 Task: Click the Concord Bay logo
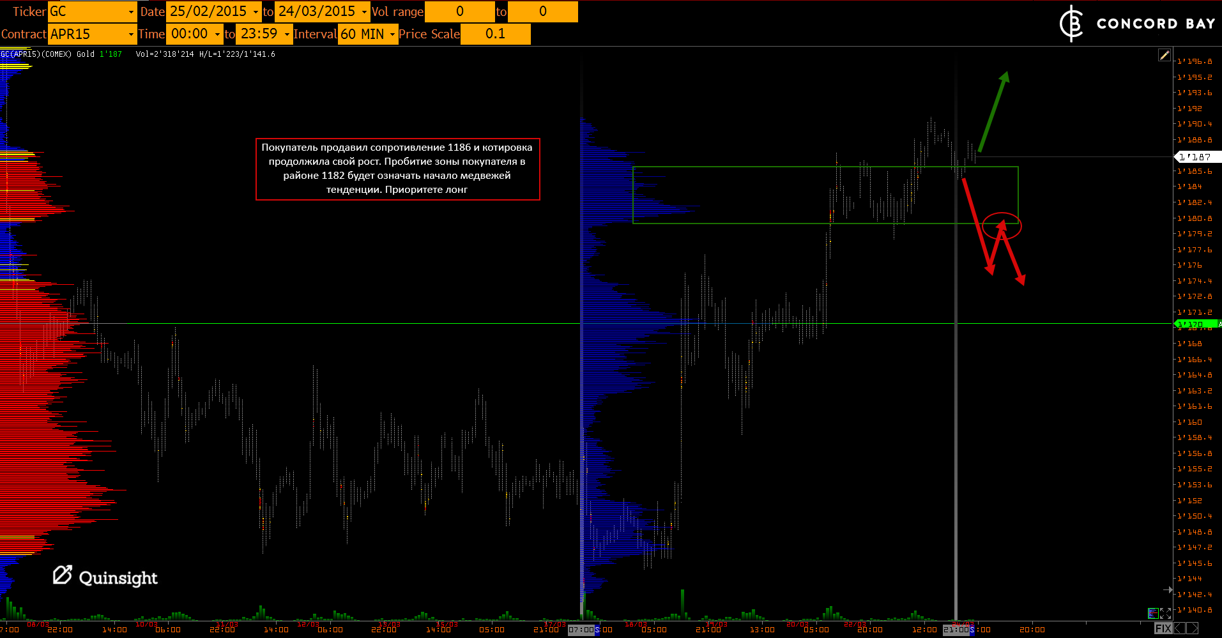click(x=1137, y=24)
